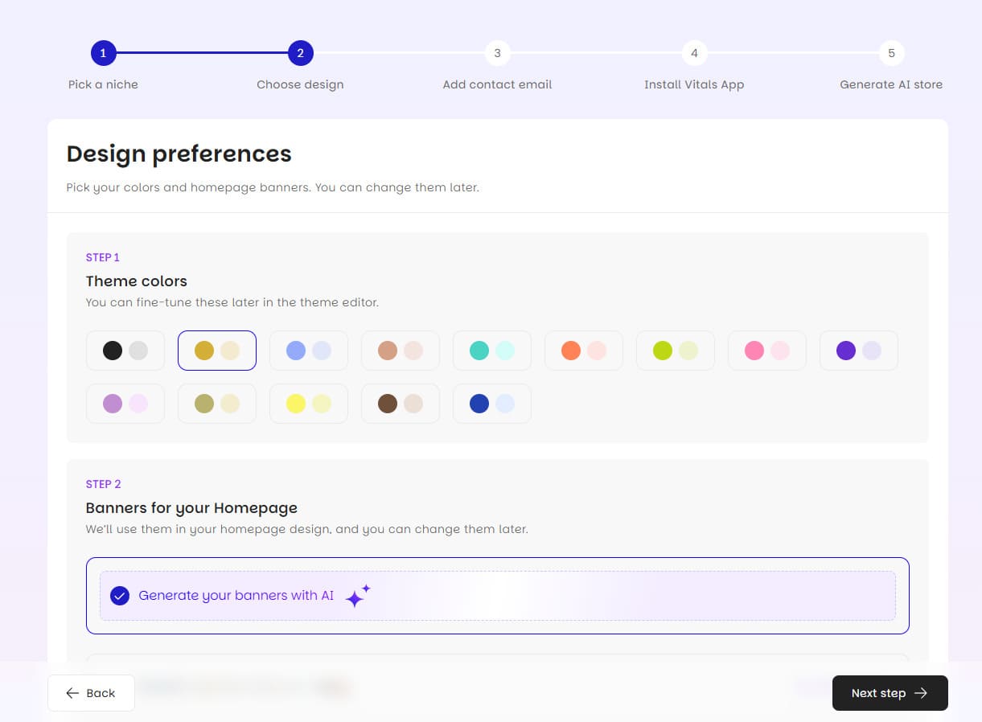Pick the lime green theme color
Image resolution: width=982 pixels, height=722 pixels.
click(x=676, y=351)
